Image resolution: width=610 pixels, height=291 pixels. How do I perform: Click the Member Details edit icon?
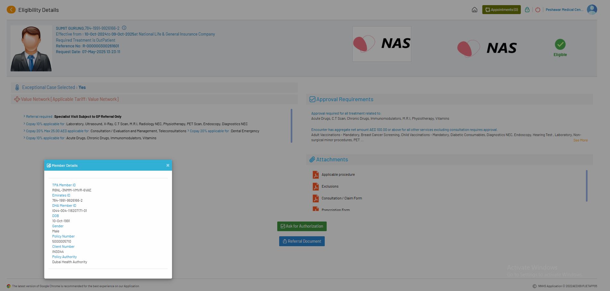49,166
